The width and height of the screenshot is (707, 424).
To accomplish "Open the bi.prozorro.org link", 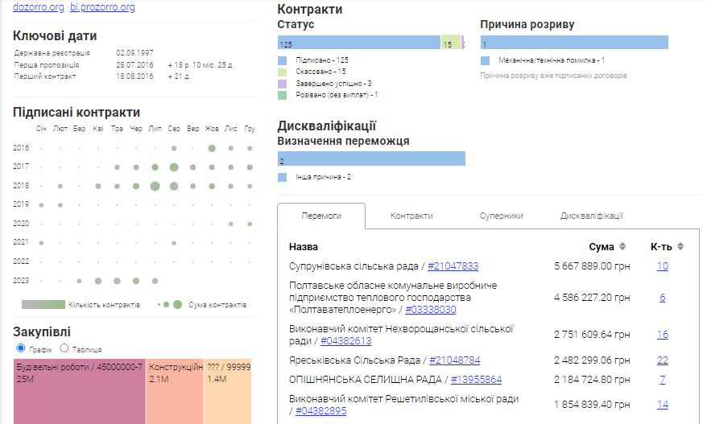I will [102, 7].
